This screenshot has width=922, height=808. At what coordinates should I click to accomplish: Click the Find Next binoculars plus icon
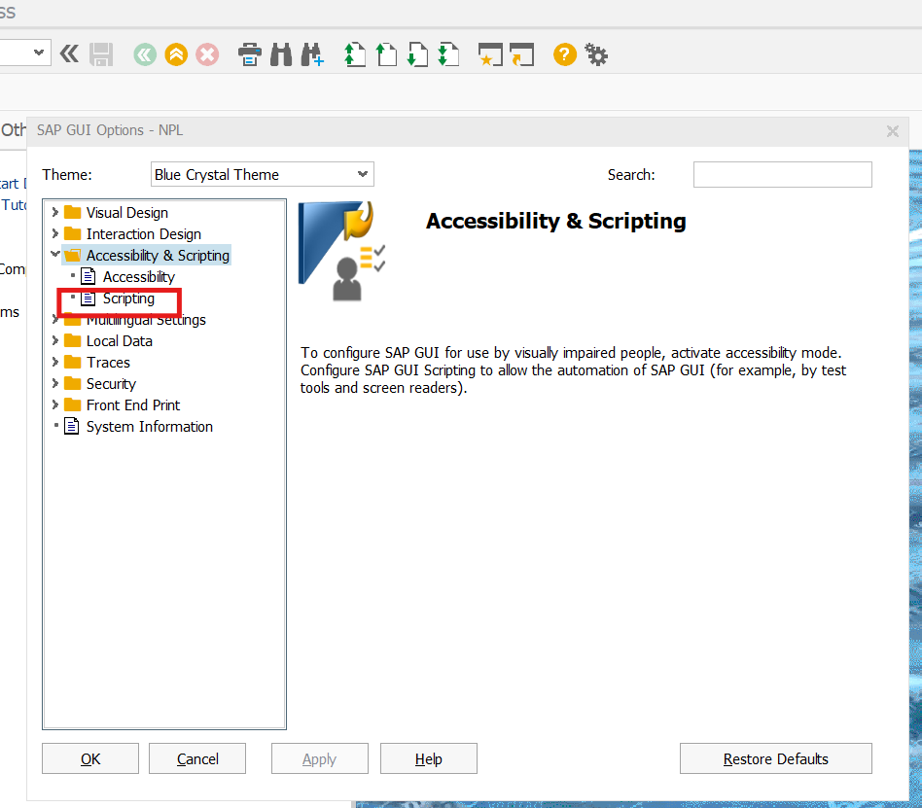point(312,54)
